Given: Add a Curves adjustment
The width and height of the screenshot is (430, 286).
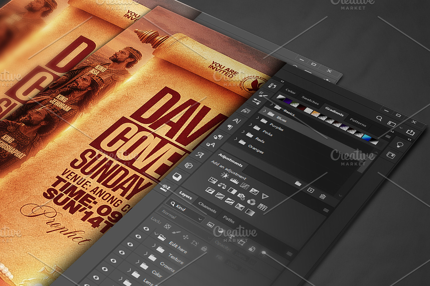Looking at the screenshot, I should [244, 186].
